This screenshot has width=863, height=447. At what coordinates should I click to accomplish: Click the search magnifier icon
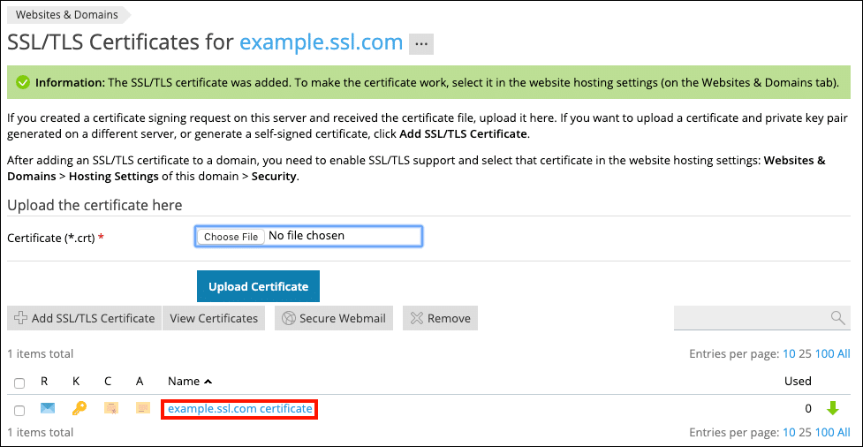point(837,318)
